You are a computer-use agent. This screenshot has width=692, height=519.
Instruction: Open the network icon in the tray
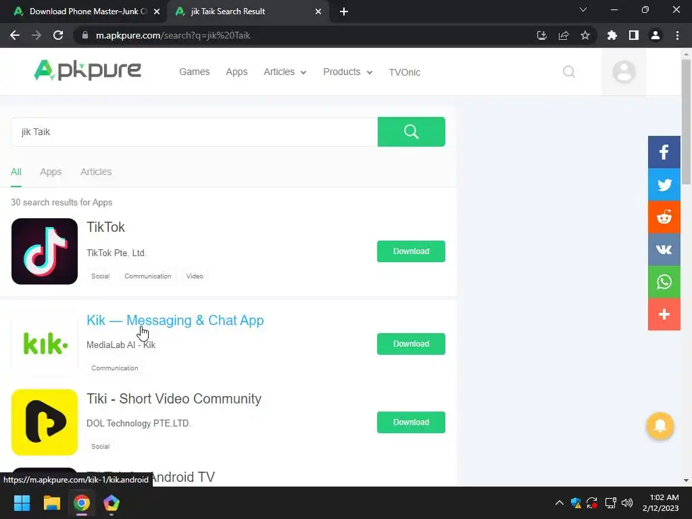click(x=610, y=503)
